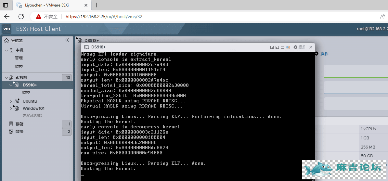This screenshot has width=388, height=181.
Task: Maximize the DS918+ console window
Action: click(282, 47)
